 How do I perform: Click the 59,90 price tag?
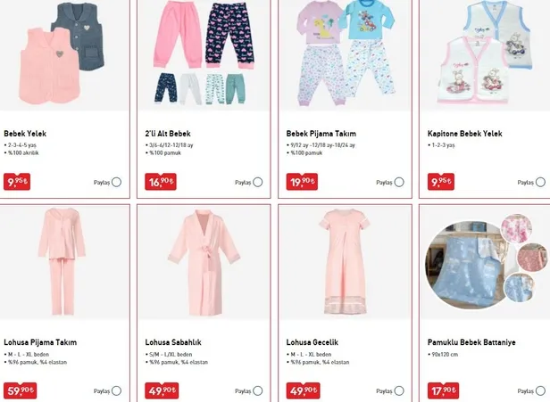coord(20,390)
